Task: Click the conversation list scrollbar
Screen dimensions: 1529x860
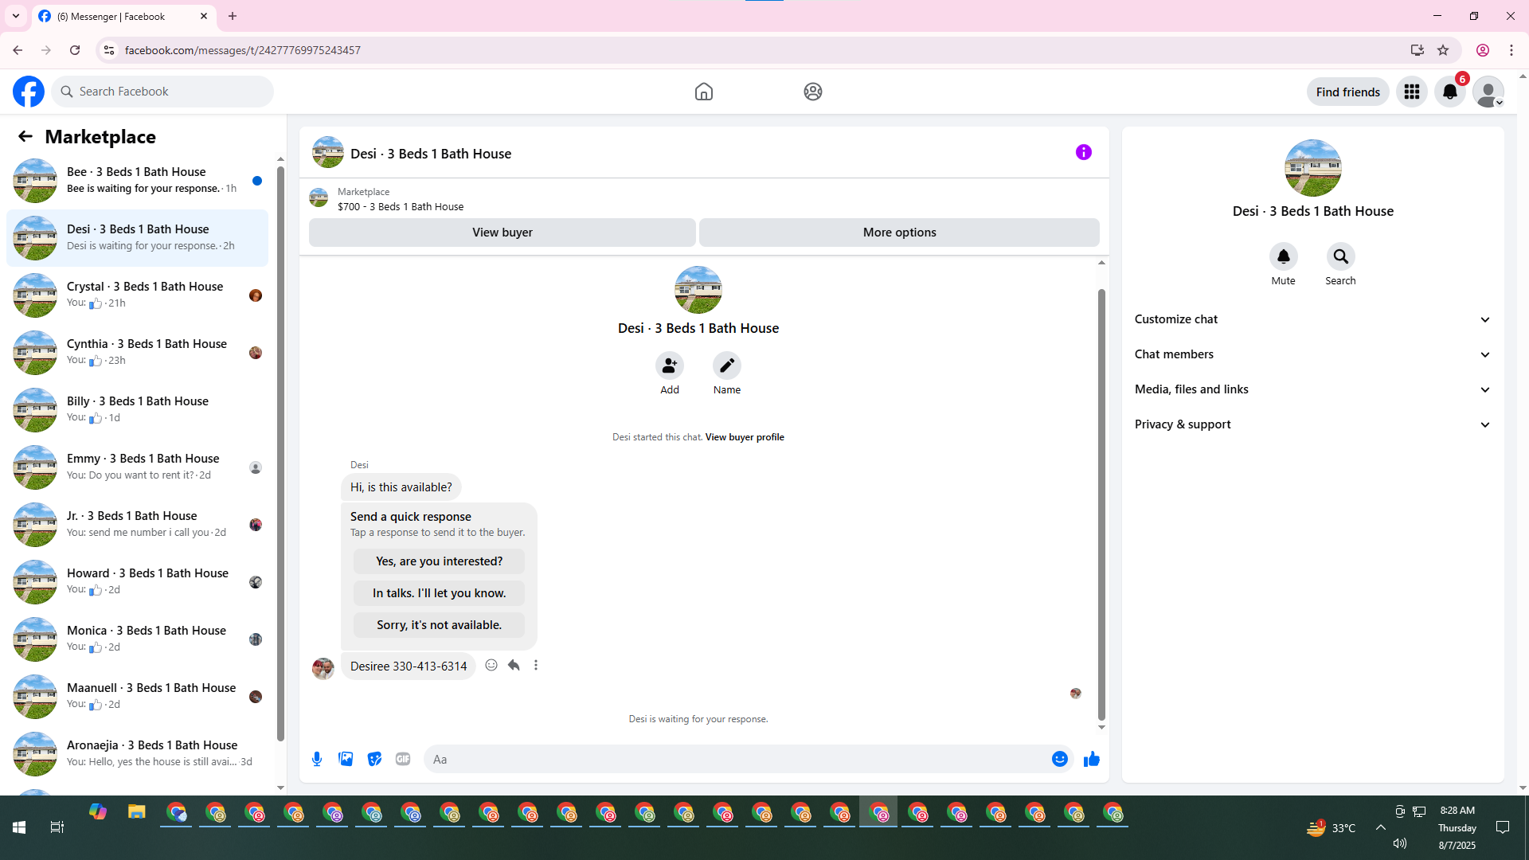Action: coord(280,453)
